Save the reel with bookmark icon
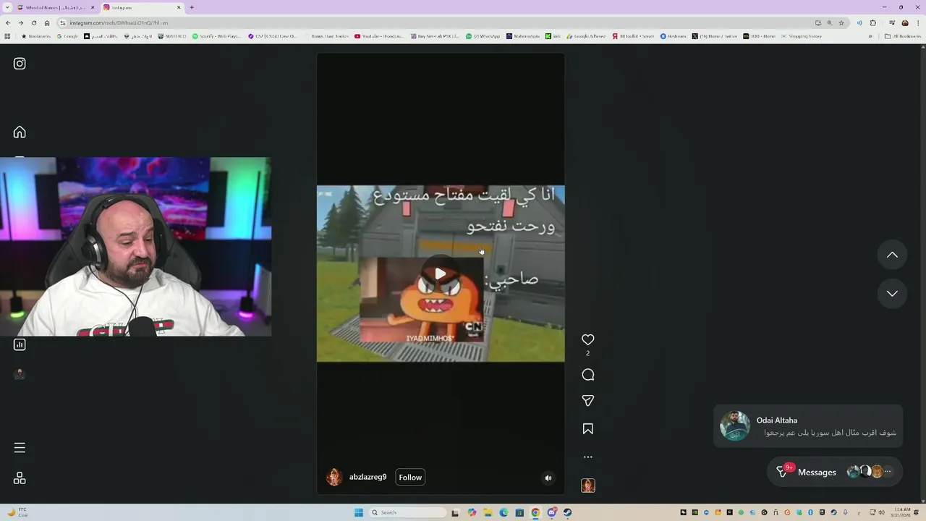Image resolution: width=926 pixels, height=521 pixels. click(588, 429)
